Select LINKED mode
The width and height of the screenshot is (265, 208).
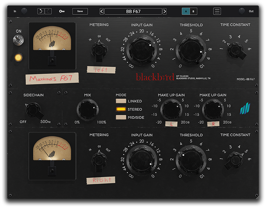(x=121, y=101)
